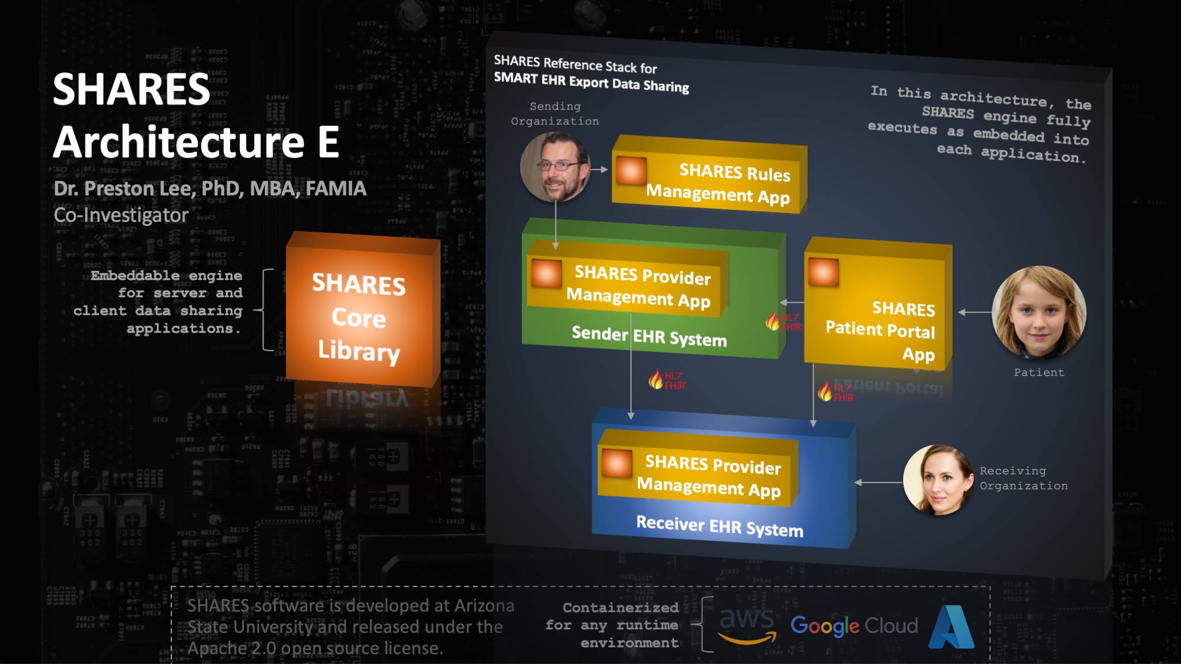The width and height of the screenshot is (1181, 664).
Task: Click the SHARES Patient Portal App box
Action: coord(878,304)
